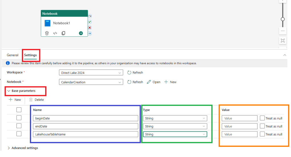This screenshot has height=157, width=291.
Task: Select the Settings tab
Action: point(30,55)
